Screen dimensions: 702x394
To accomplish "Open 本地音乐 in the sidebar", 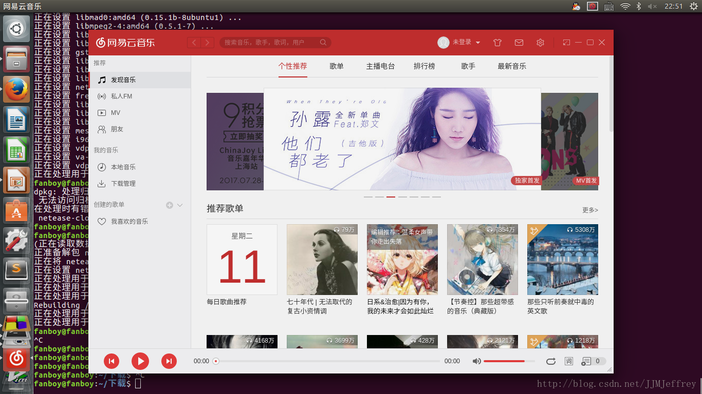I will click(x=140, y=167).
